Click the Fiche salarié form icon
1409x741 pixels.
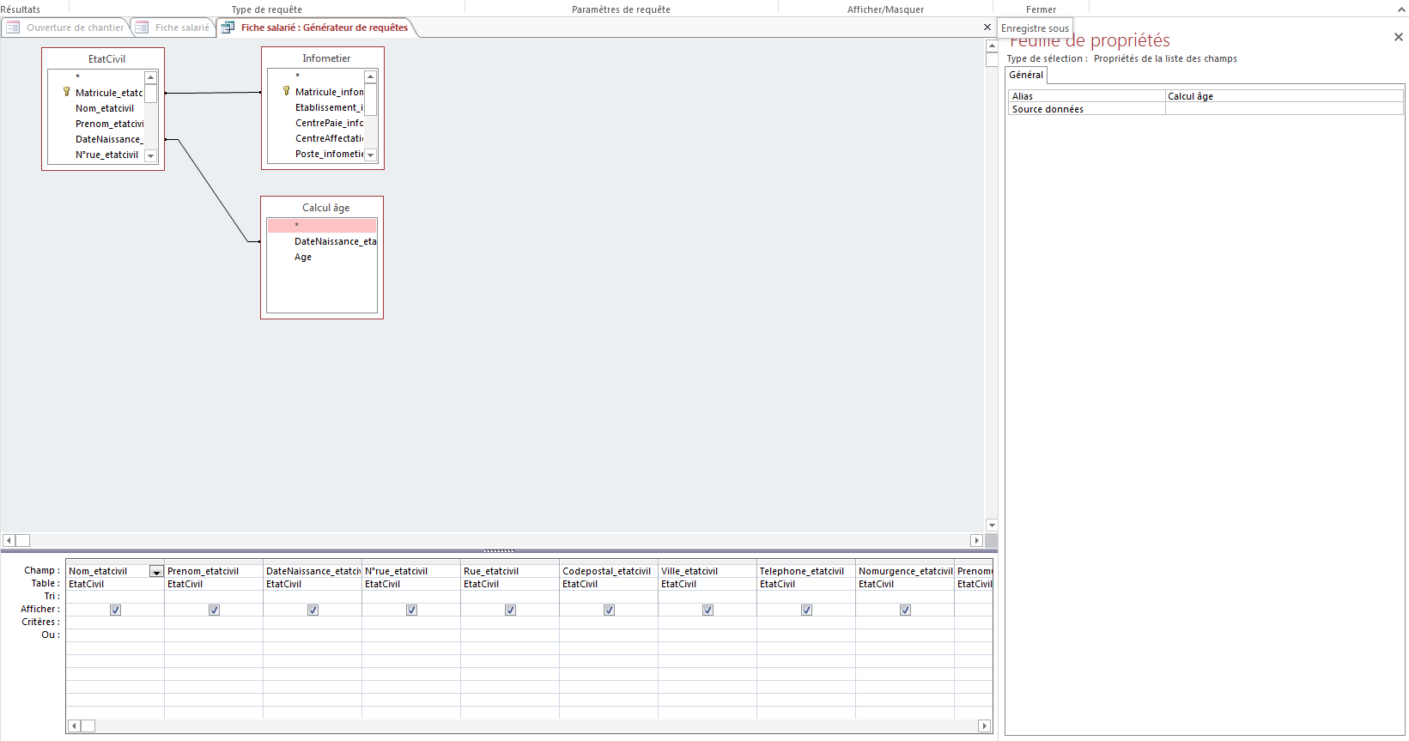(142, 27)
